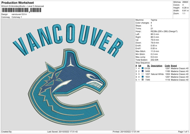Select the Max Stitch value 11.8 mm
This screenshot has height=134, width=190.
point(155,51)
